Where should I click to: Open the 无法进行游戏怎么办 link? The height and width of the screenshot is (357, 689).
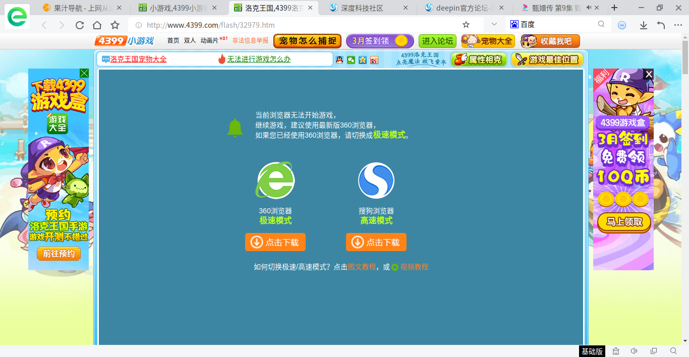[x=259, y=59]
